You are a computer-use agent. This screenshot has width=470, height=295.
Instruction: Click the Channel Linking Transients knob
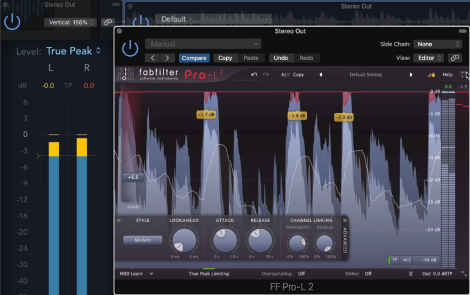click(297, 243)
